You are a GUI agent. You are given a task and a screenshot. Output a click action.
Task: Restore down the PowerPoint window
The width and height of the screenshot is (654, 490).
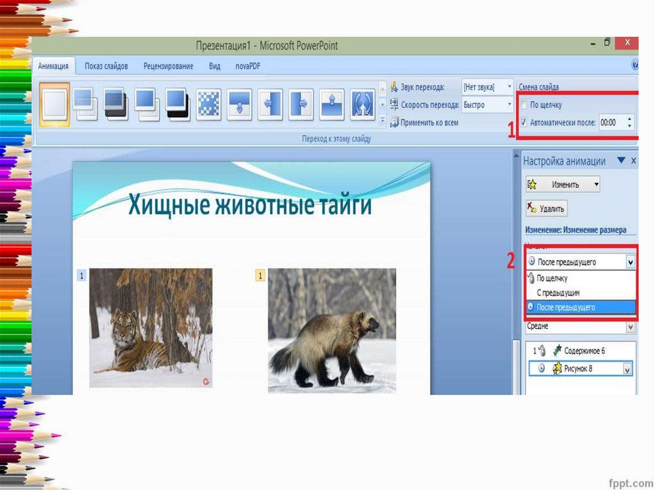tap(607, 42)
